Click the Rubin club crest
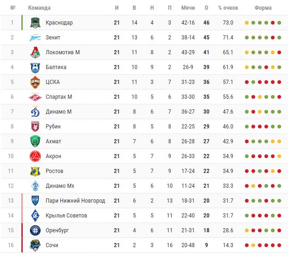Viewport: 289px width, 255px height. coord(35,127)
